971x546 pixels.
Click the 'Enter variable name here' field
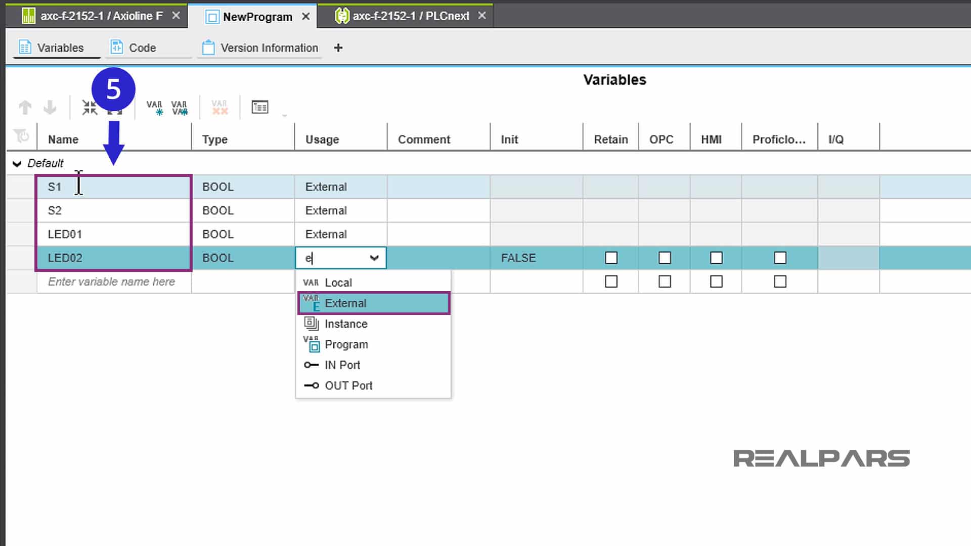click(x=114, y=282)
